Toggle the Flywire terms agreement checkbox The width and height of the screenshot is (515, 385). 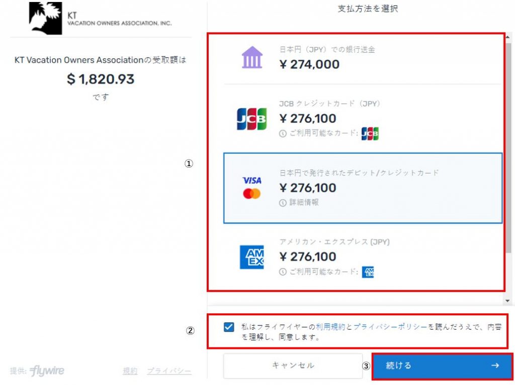pos(229,327)
